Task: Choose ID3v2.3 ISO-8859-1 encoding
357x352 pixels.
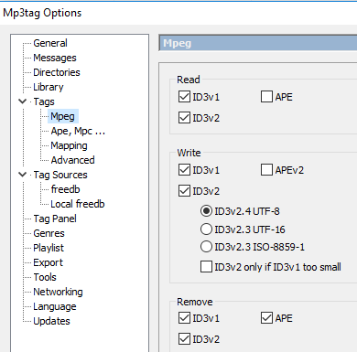Action: (x=206, y=247)
